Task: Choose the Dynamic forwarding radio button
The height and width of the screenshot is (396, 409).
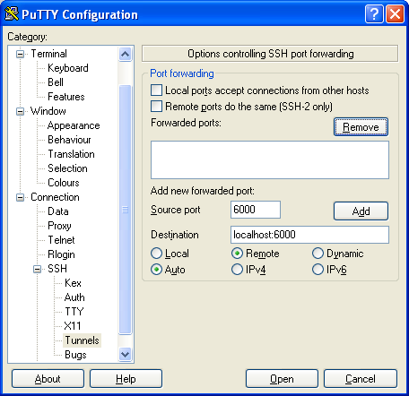Action: coord(318,254)
